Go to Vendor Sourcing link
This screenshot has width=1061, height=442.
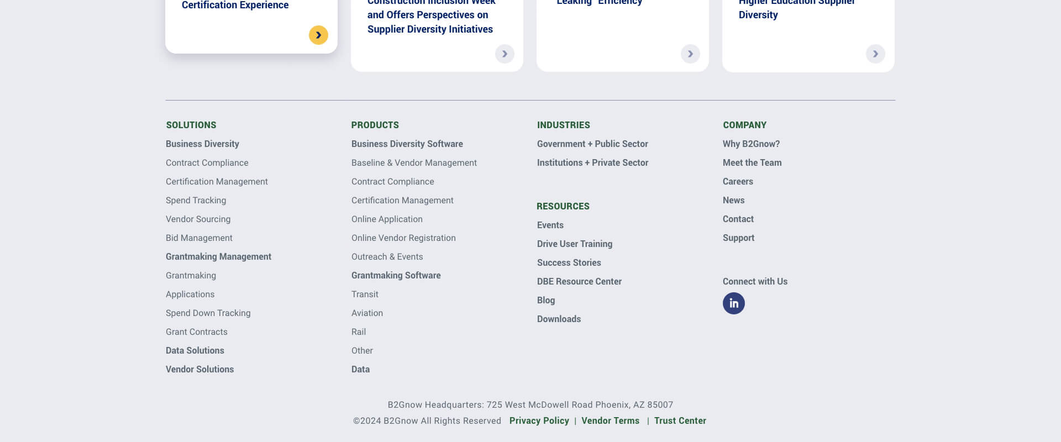point(198,219)
